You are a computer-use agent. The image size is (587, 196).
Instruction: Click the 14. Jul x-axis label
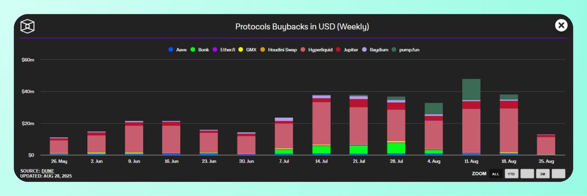point(321,162)
